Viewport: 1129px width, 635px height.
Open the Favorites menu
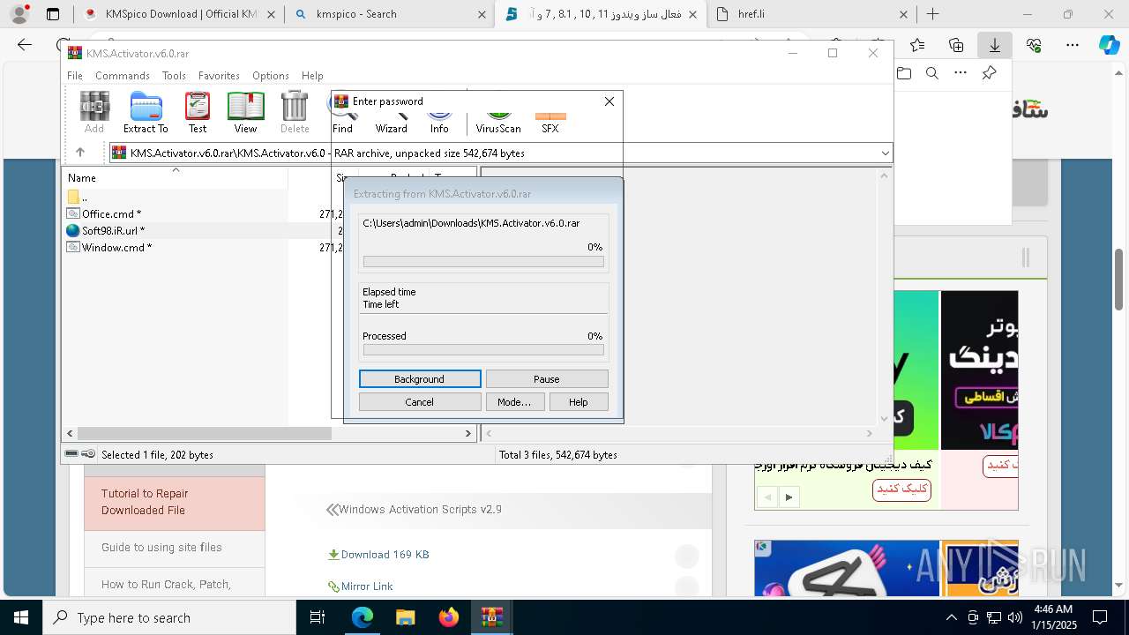(x=219, y=76)
